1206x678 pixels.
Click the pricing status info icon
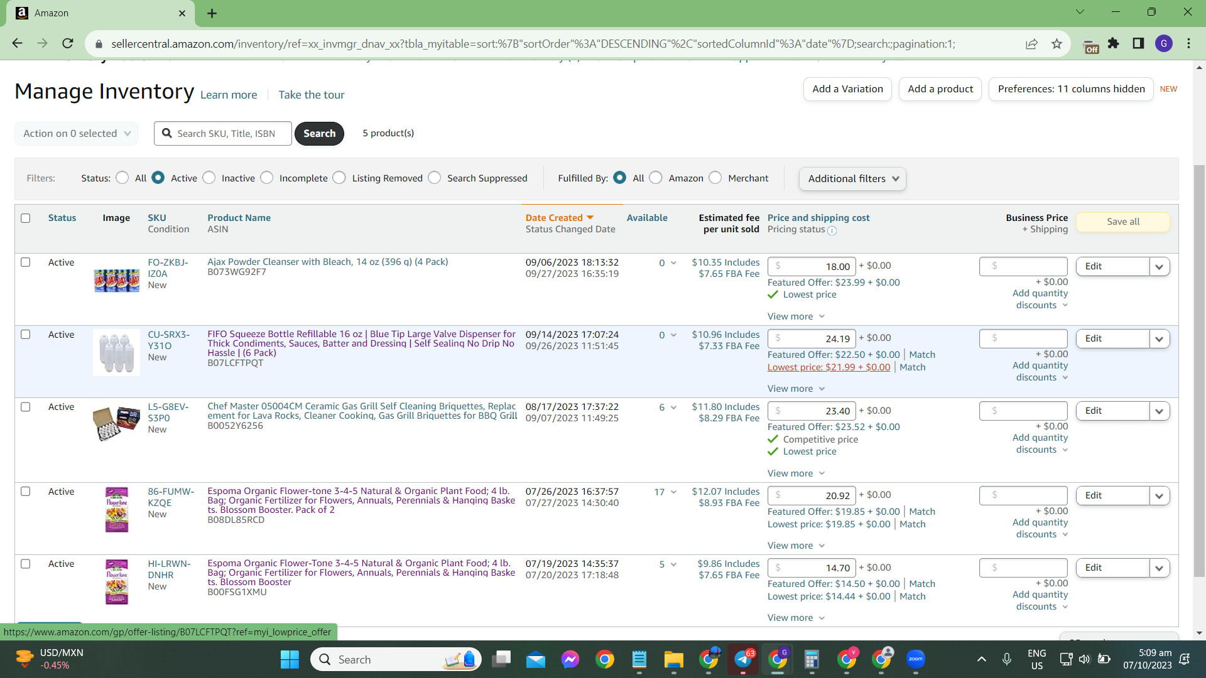pos(832,230)
